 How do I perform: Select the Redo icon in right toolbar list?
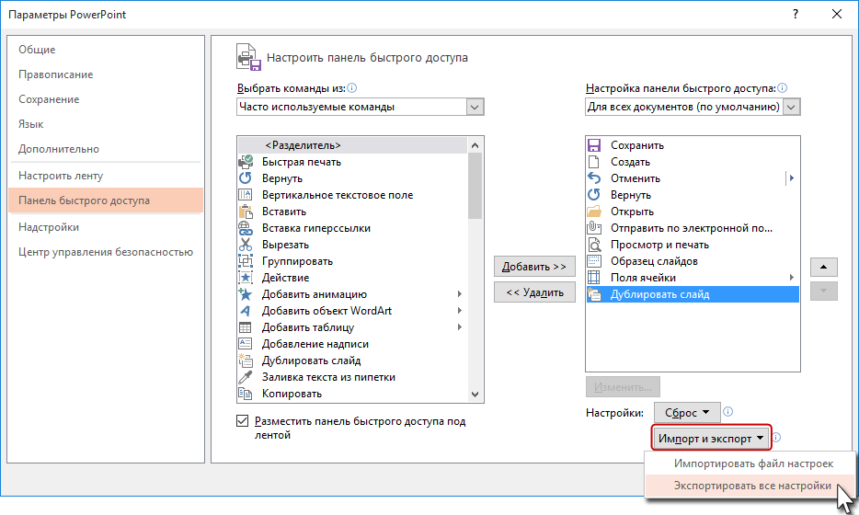click(x=594, y=194)
